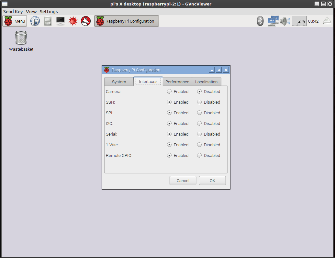Minimize the Raspberry Pi Configuration dialog
The height and width of the screenshot is (258, 335).
tap(211, 70)
